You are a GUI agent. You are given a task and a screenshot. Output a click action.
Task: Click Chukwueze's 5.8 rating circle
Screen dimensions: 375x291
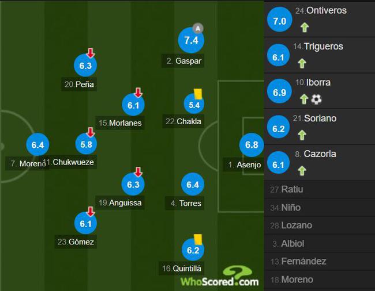click(86, 144)
